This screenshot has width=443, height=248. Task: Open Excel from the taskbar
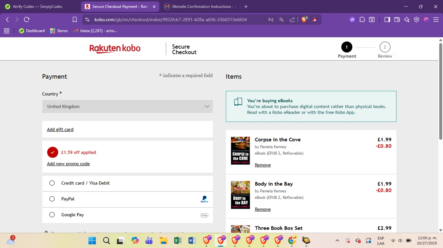(178, 241)
